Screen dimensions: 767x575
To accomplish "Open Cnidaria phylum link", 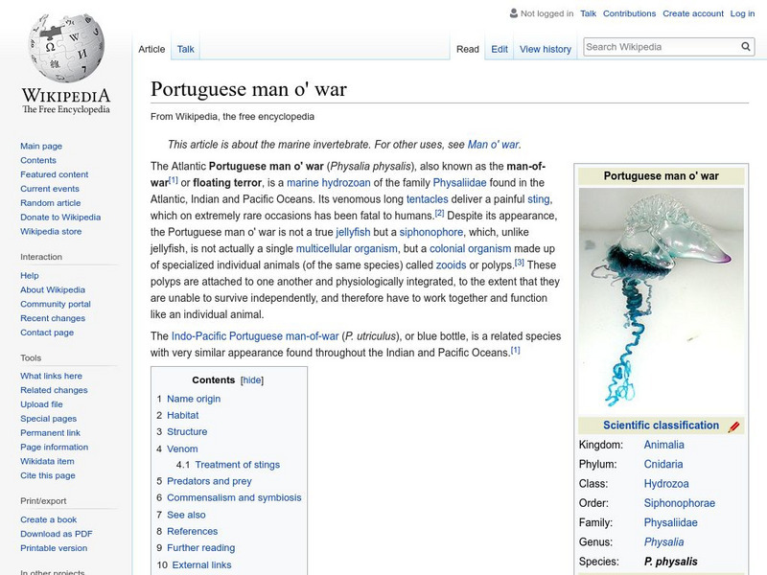I will coord(662,464).
